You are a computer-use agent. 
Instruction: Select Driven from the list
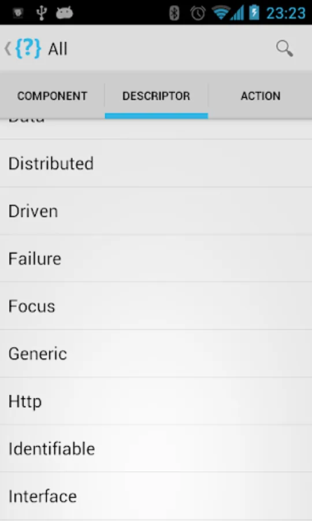pyautogui.click(x=156, y=211)
